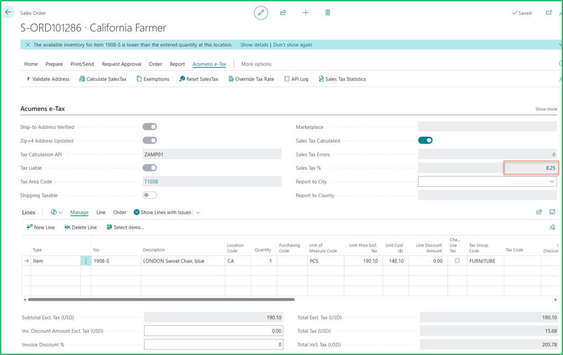Click the pencil edit icon
The height and width of the screenshot is (355, 563).
pyautogui.click(x=261, y=13)
